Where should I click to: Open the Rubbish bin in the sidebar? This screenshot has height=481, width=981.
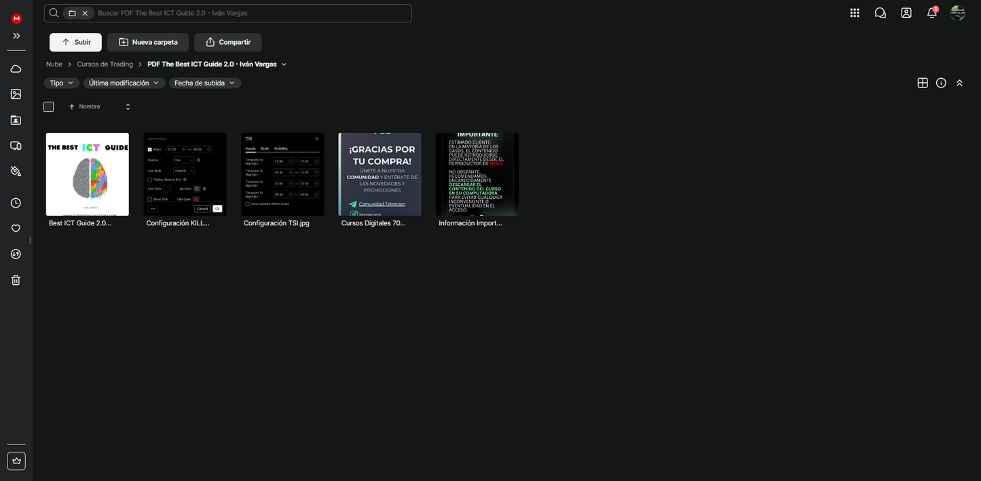(x=16, y=280)
